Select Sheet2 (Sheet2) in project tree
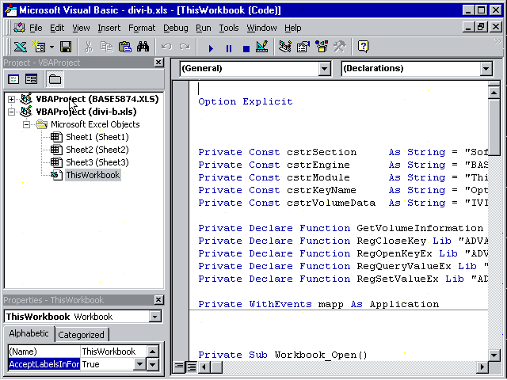 97,150
